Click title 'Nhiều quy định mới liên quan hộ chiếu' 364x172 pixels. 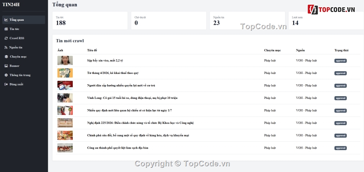130,110
